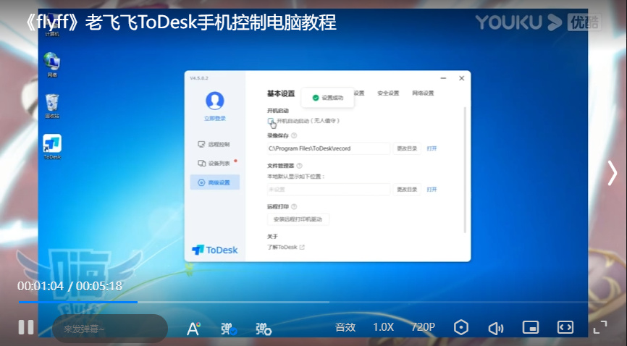627x346 pixels.
Task: Switch to 安全设置 tab
Action: [x=388, y=93]
